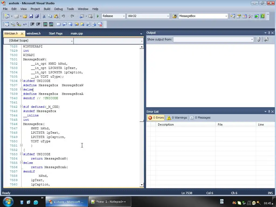Open the MessageBox find combo dropdown
276x207 pixels.
(x=226, y=16)
